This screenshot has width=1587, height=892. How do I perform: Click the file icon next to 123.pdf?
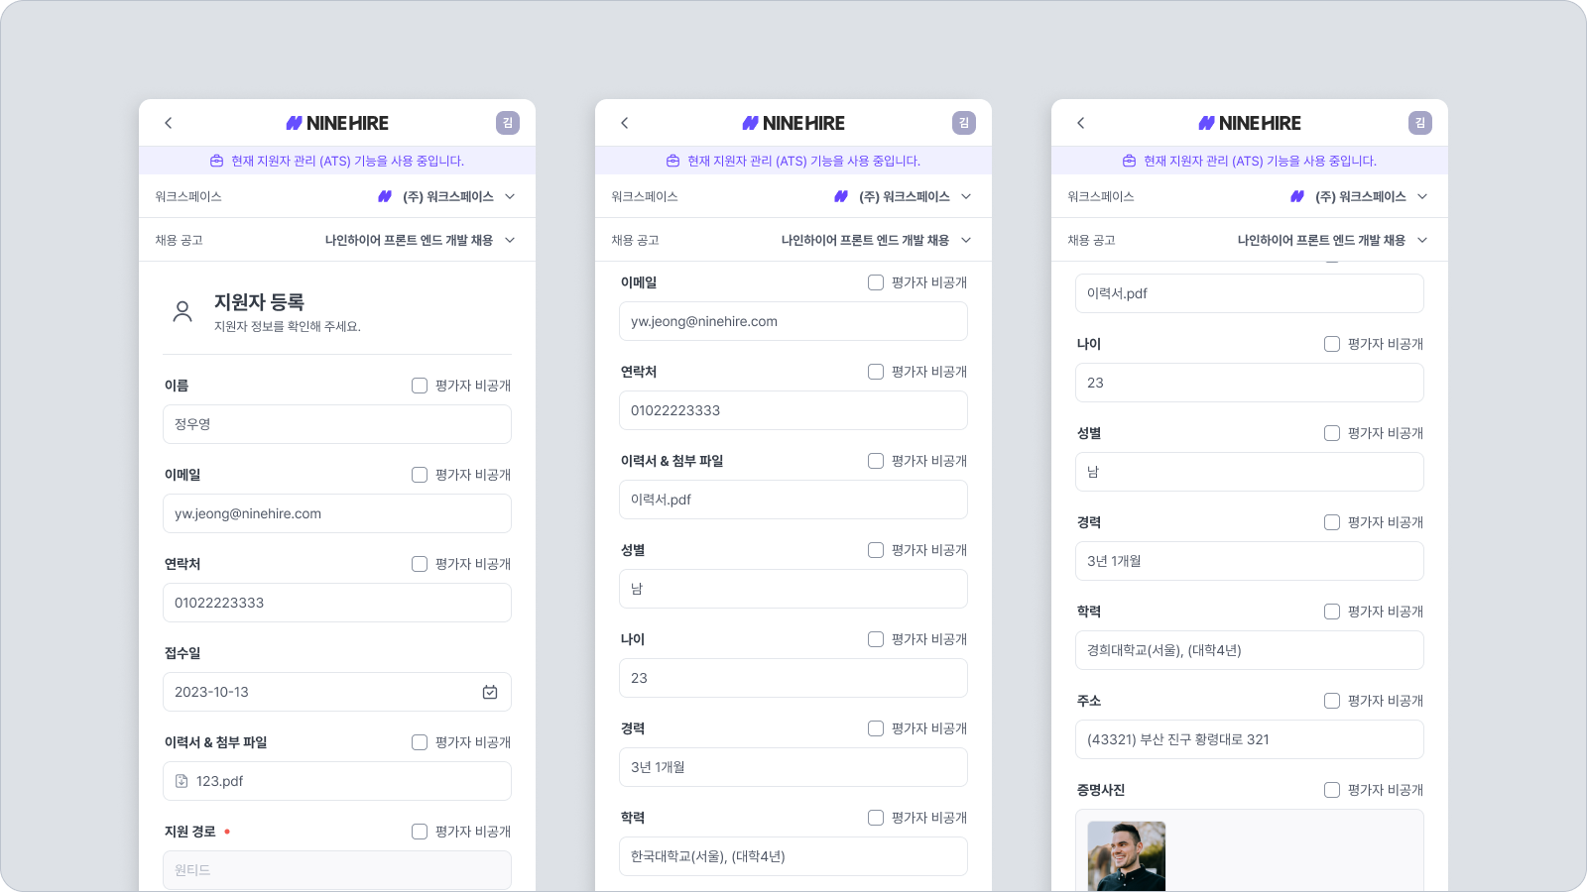point(182,781)
